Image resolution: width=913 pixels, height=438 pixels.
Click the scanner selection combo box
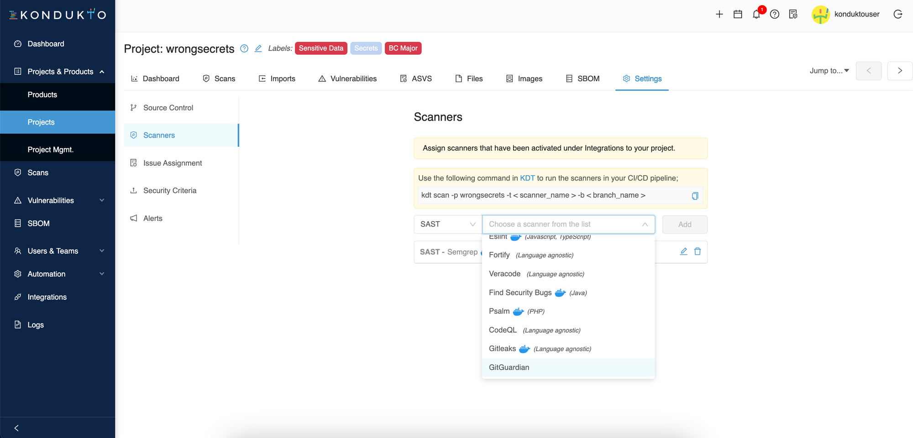click(568, 224)
